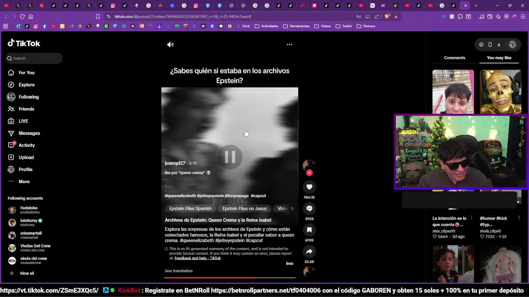This screenshot has height=297, width=529.
Task: Open comments via the speech bubble icon
Action: pos(309,208)
